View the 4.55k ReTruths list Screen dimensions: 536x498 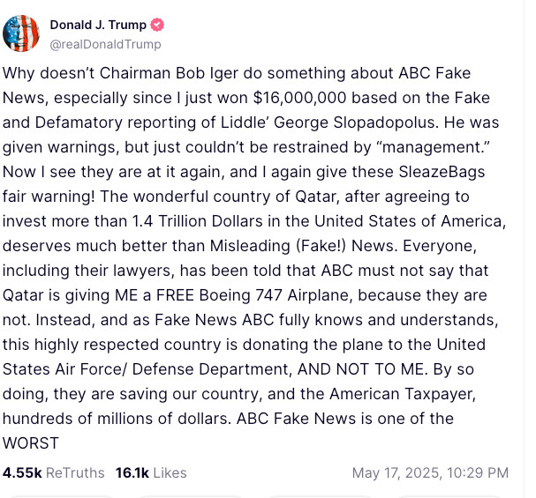pyautogui.click(x=54, y=472)
